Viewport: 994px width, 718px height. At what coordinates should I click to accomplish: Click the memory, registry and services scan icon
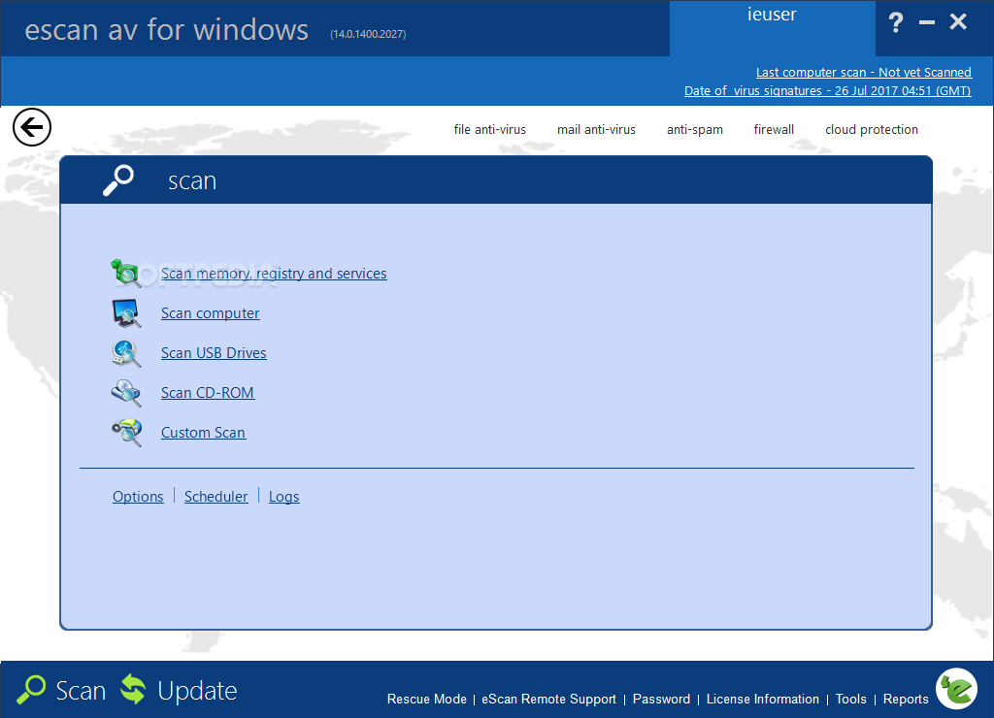coord(125,274)
